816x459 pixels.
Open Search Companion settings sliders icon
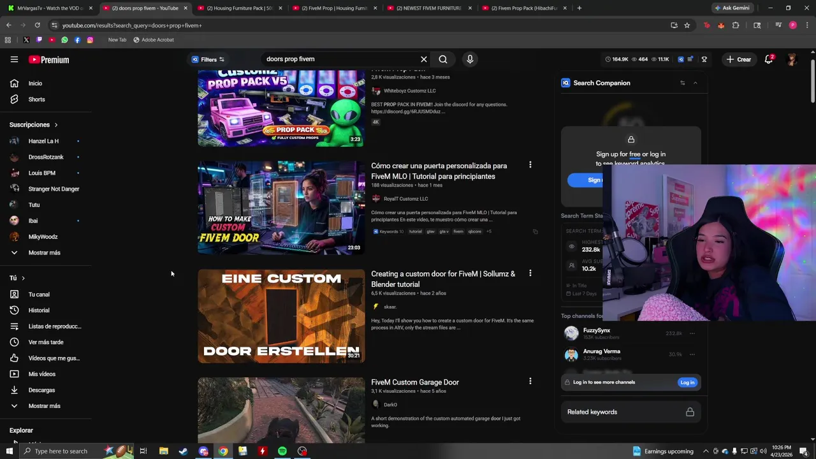click(682, 83)
